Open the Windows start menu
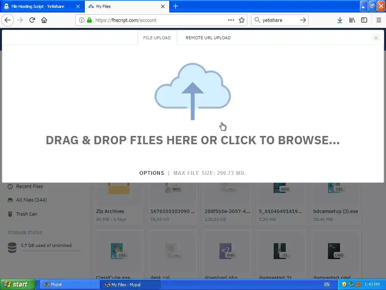 [x=18, y=284]
